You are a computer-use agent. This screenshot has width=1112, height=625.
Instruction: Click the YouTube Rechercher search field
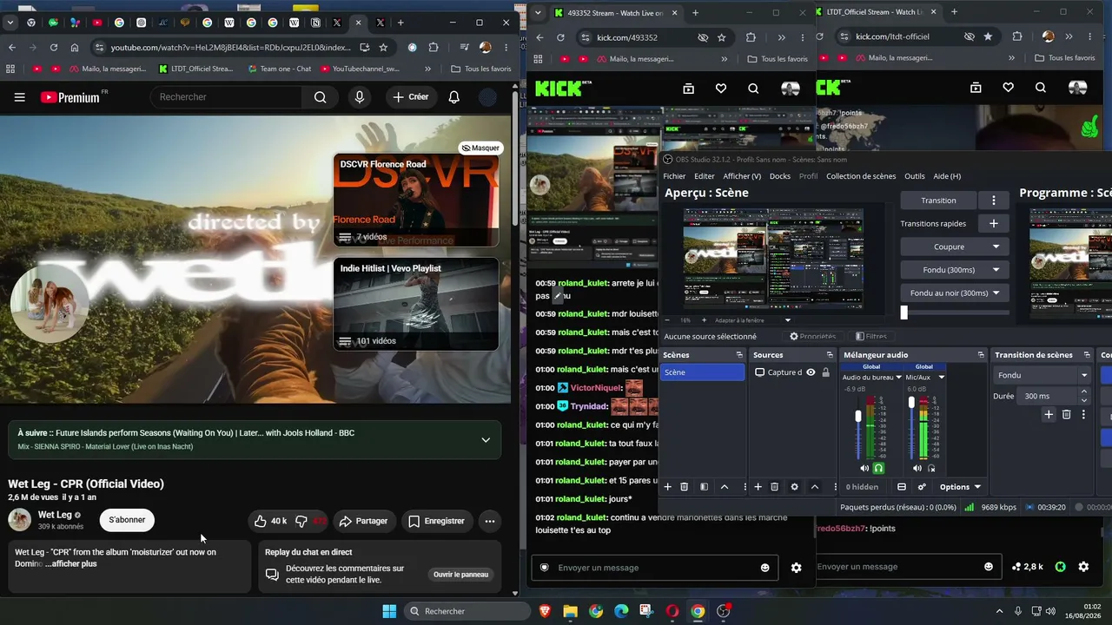(224, 97)
